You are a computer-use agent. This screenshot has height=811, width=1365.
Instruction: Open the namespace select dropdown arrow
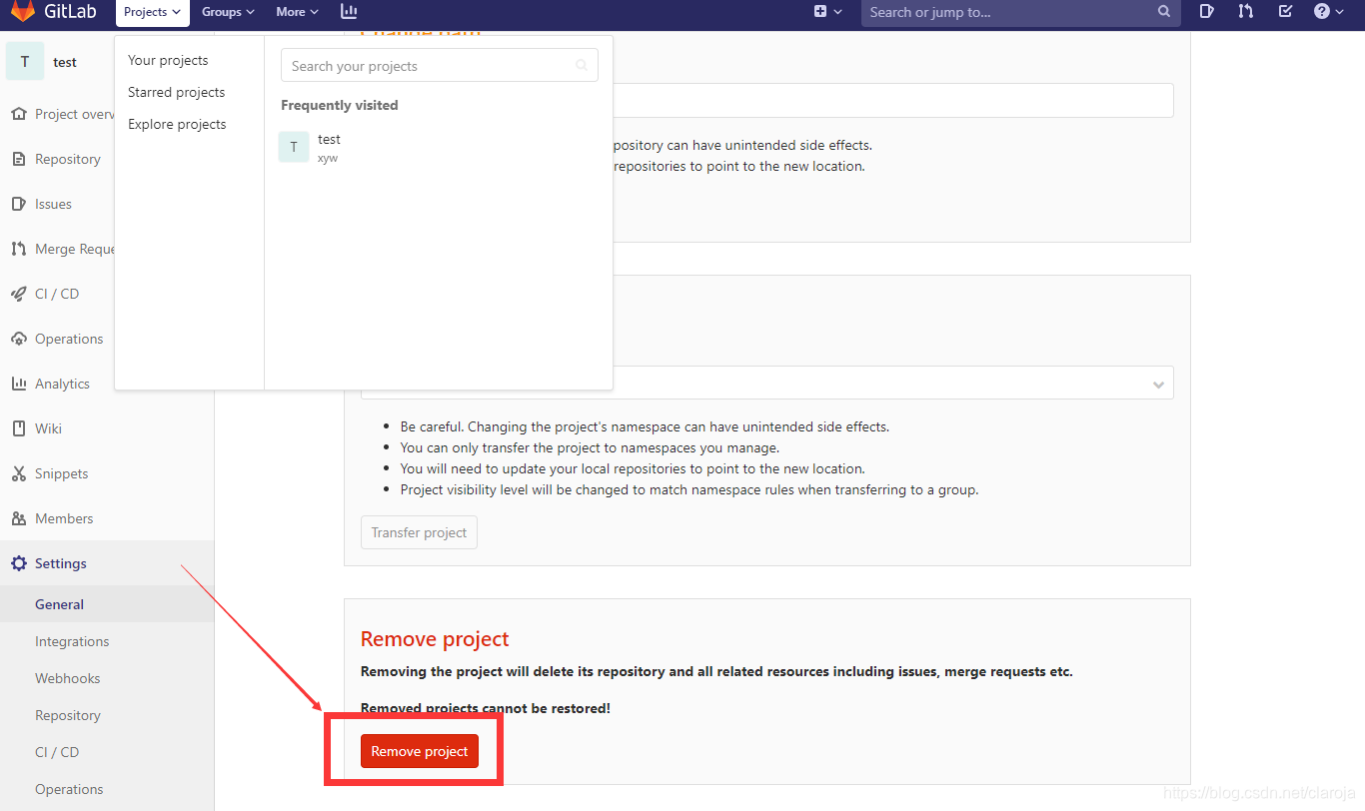[x=1158, y=385]
